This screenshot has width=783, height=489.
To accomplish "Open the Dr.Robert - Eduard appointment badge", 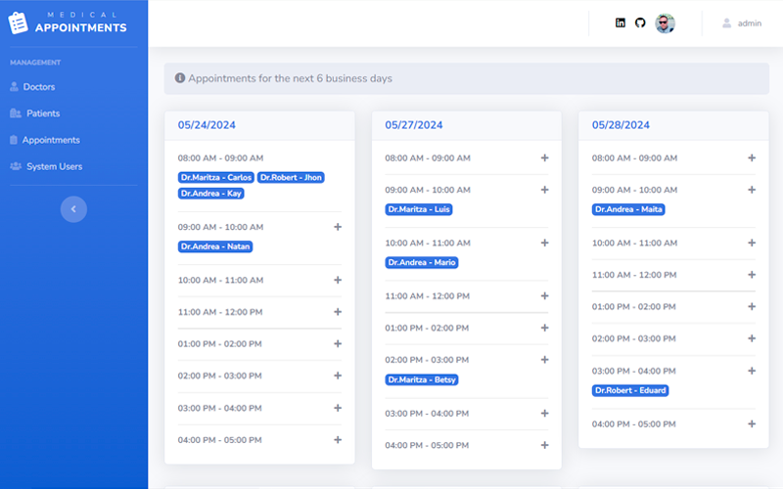I will click(630, 390).
